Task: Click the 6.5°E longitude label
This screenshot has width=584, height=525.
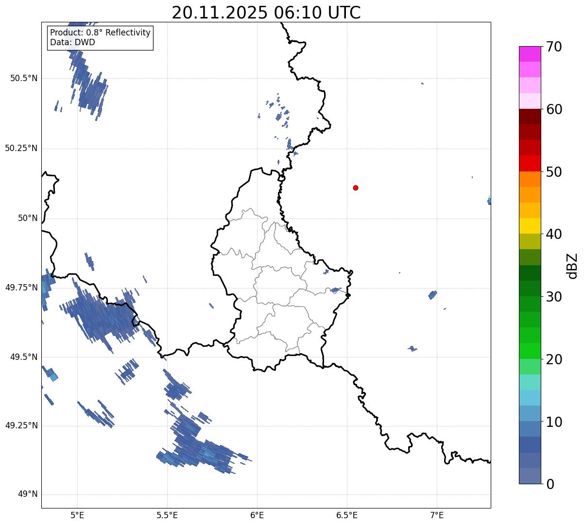Action: (347, 515)
